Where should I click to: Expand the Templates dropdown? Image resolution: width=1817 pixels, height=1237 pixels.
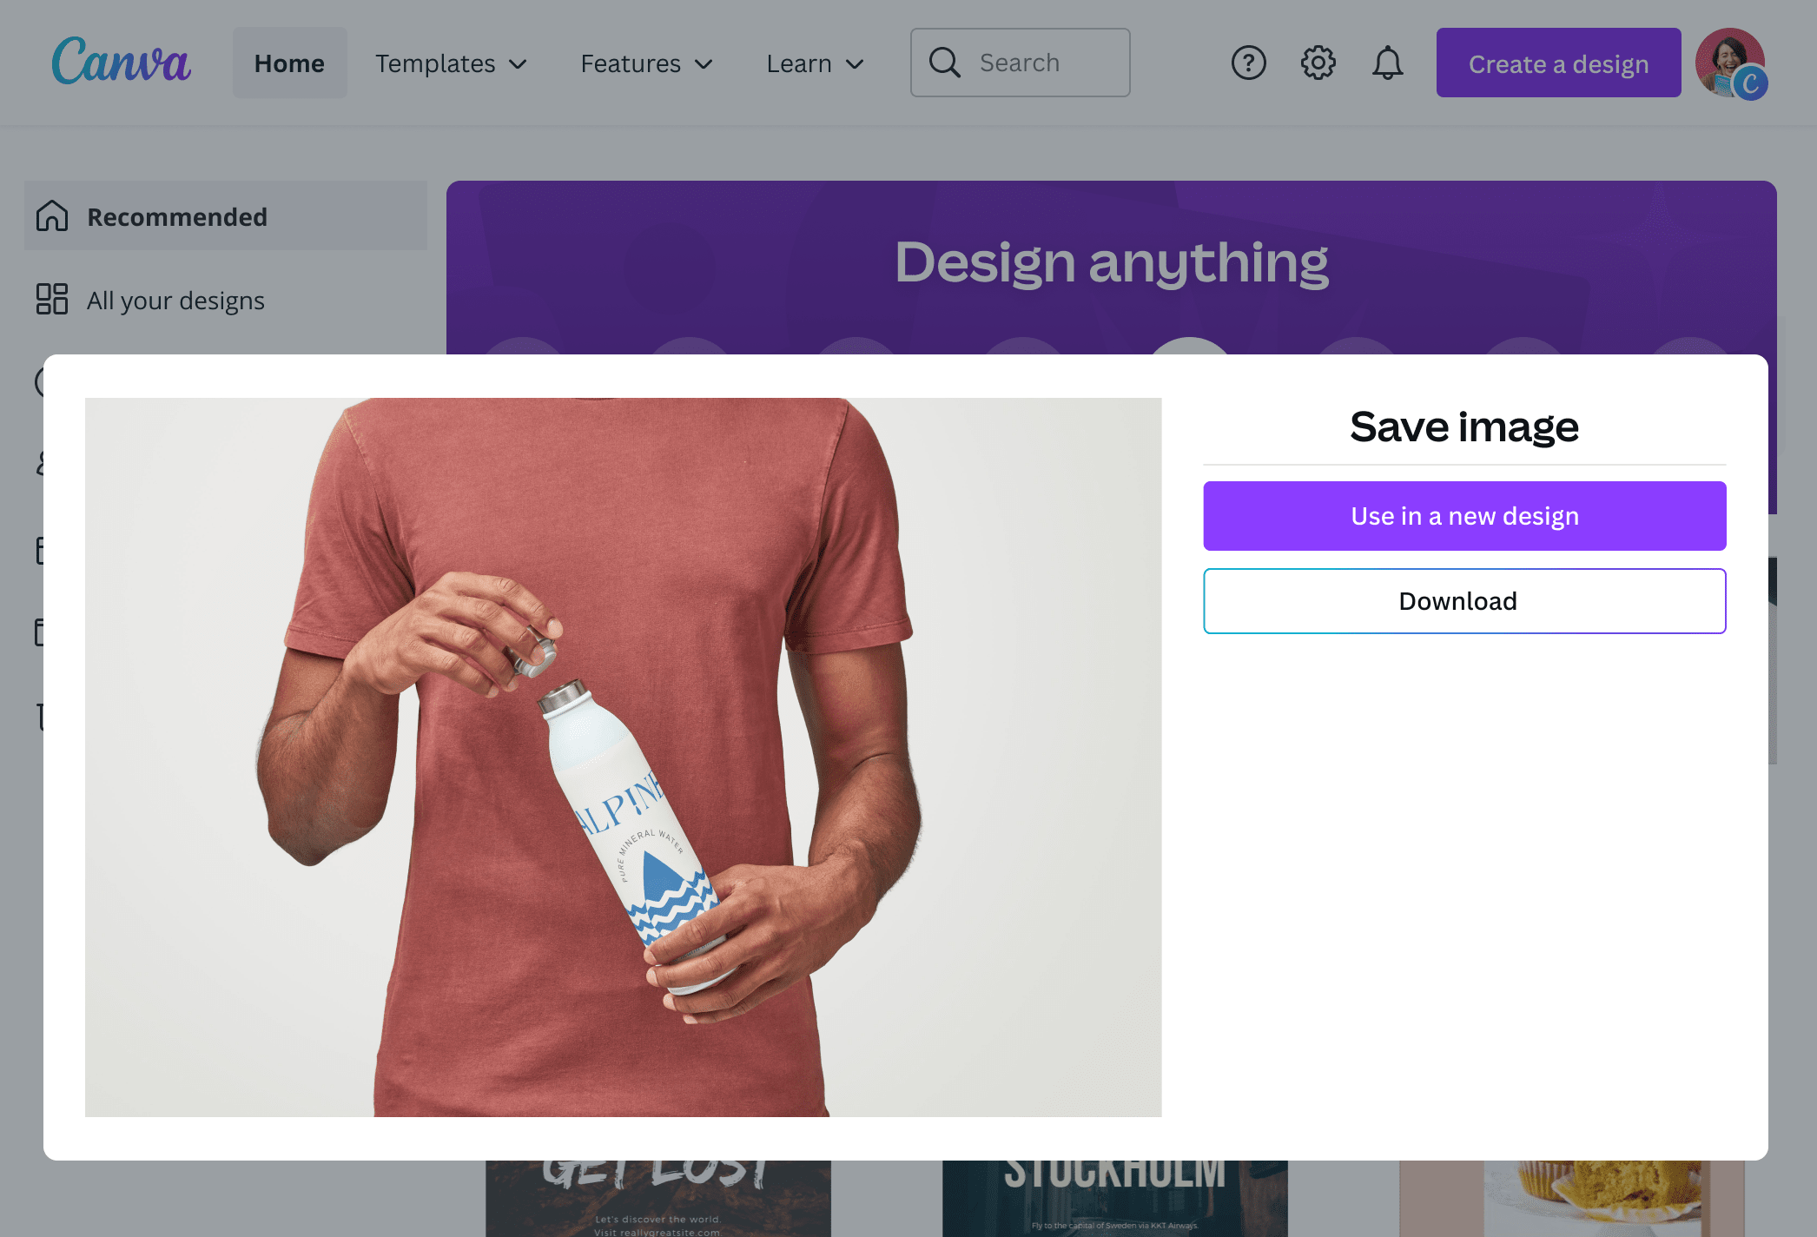pos(451,63)
